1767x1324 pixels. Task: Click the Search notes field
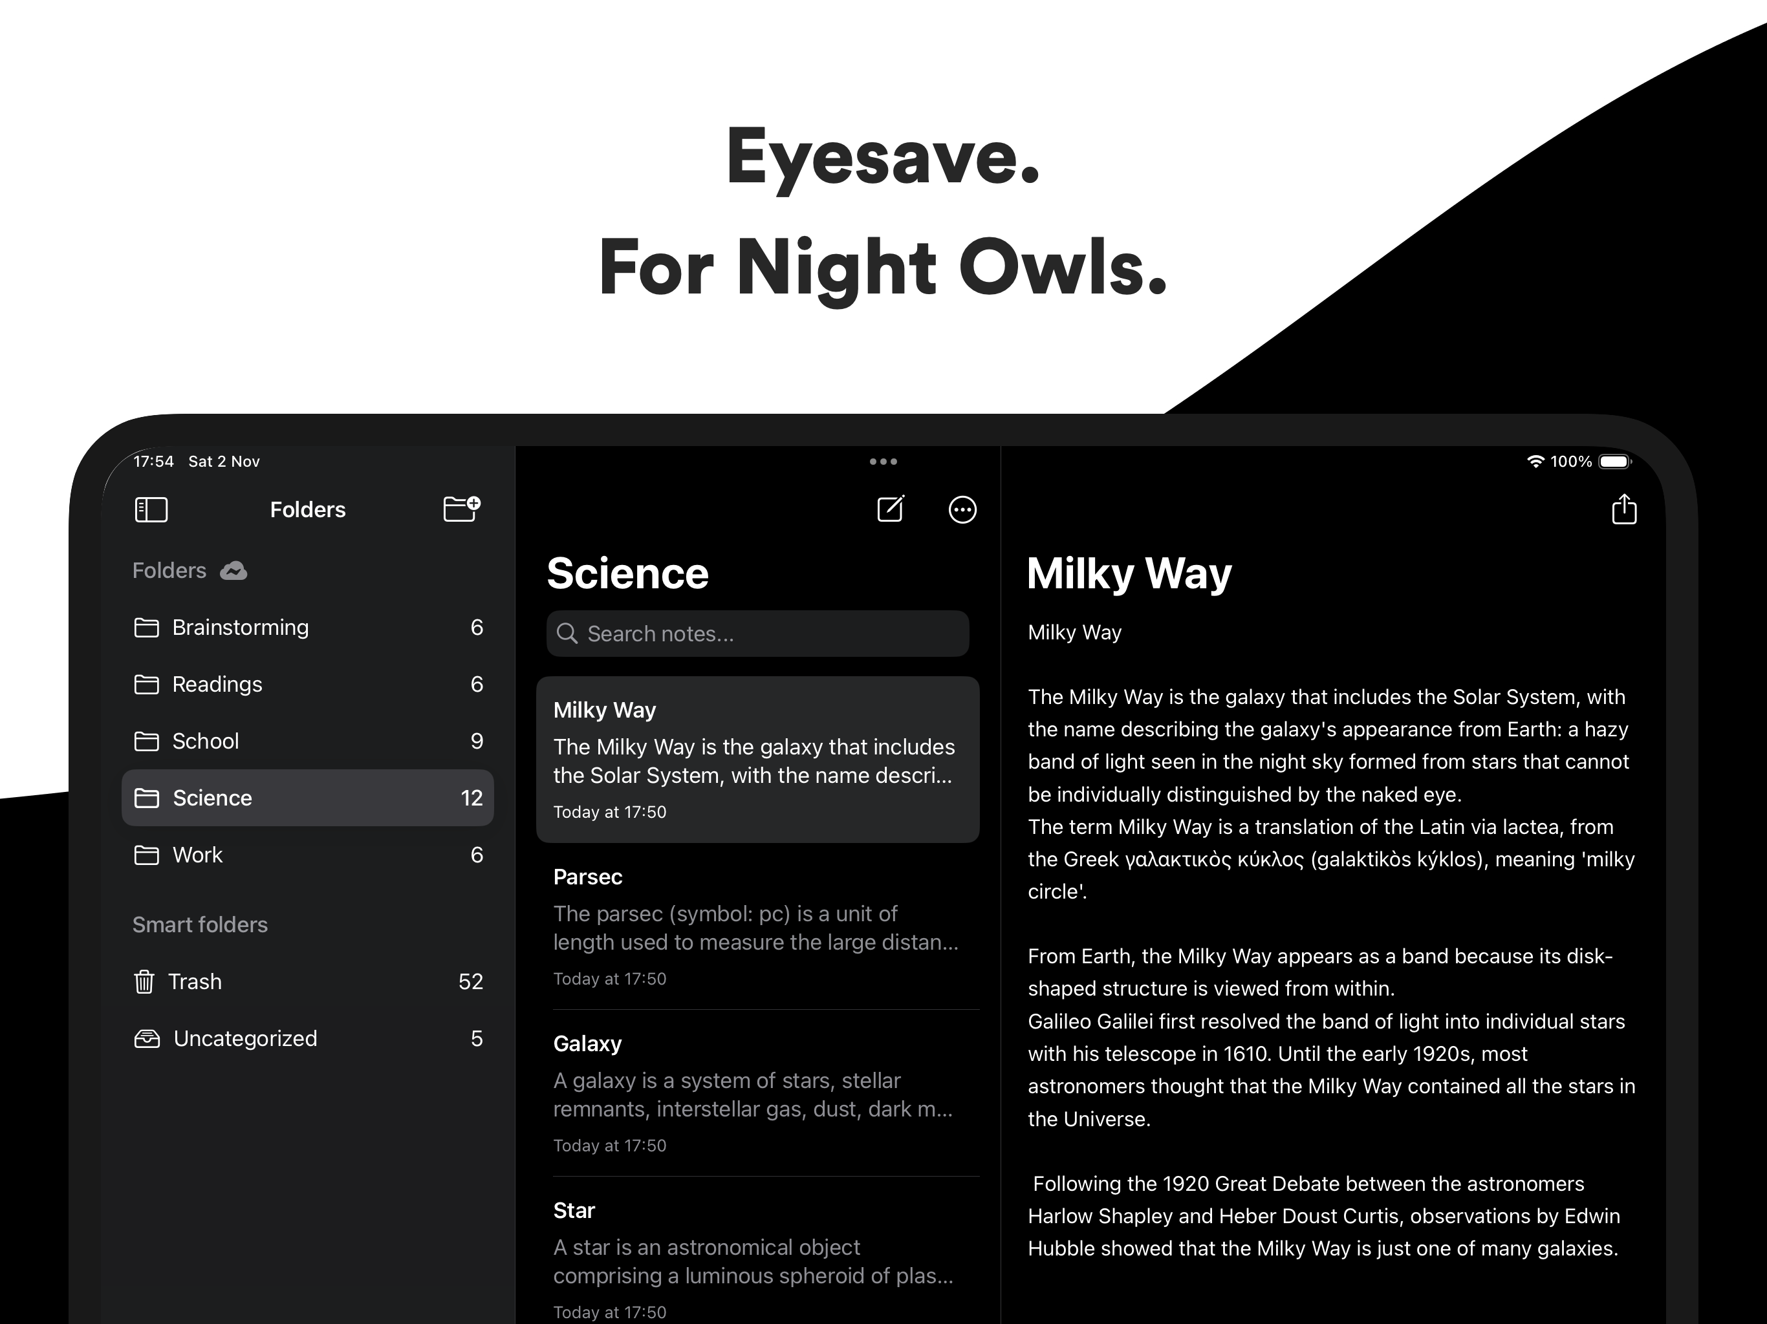coord(757,634)
